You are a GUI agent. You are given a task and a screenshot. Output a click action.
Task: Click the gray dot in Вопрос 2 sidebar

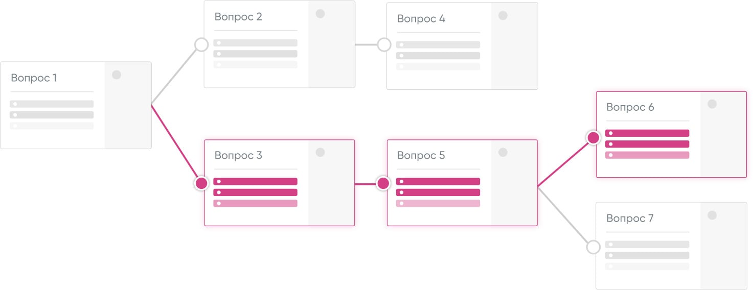(x=320, y=14)
